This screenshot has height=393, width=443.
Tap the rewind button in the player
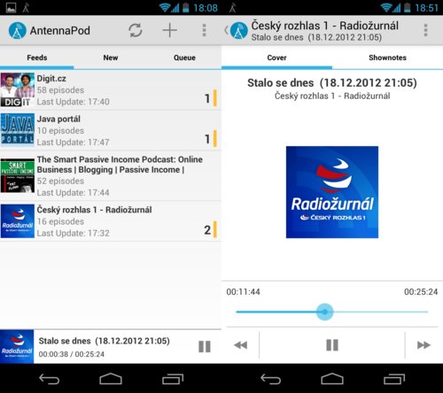click(x=241, y=345)
